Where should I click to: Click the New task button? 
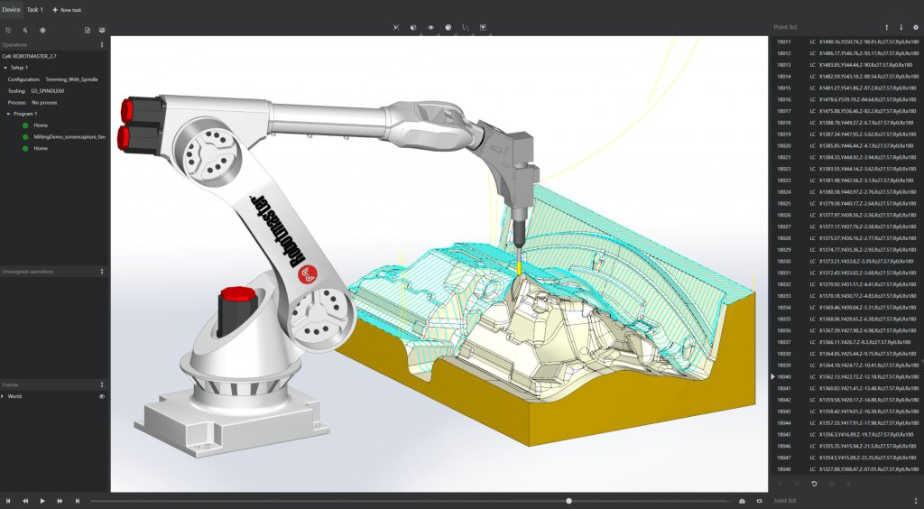click(67, 10)
